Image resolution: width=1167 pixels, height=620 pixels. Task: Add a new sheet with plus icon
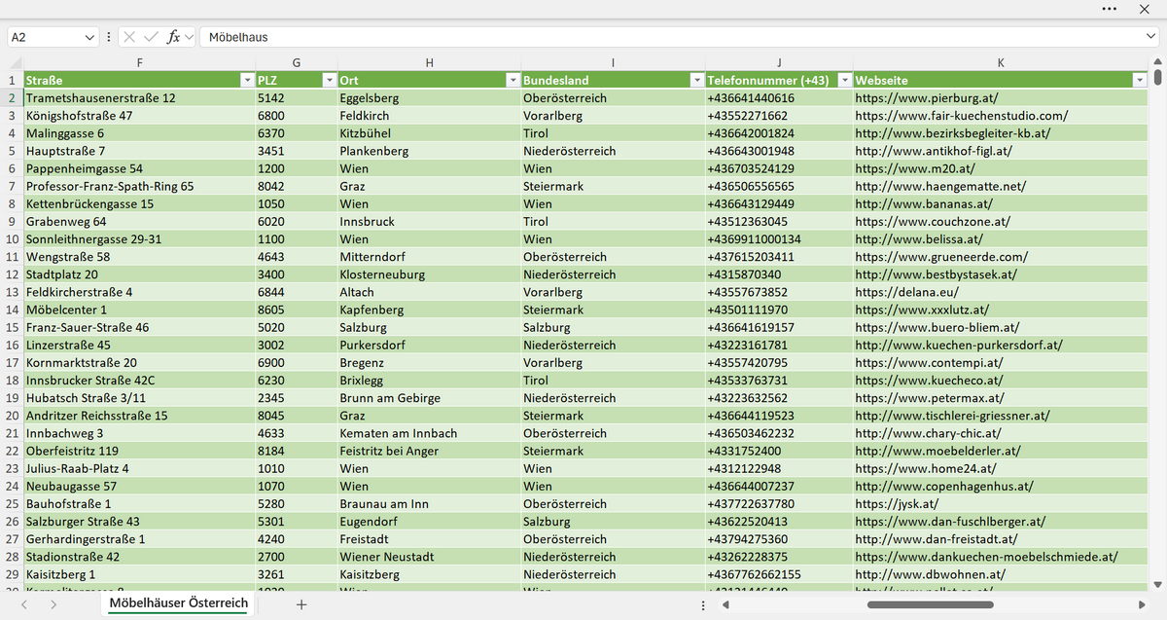301,604
